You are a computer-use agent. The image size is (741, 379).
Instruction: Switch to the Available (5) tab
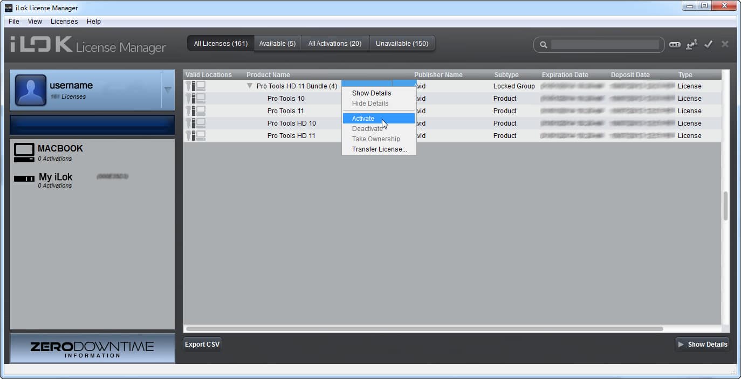(x=277, y=44)
